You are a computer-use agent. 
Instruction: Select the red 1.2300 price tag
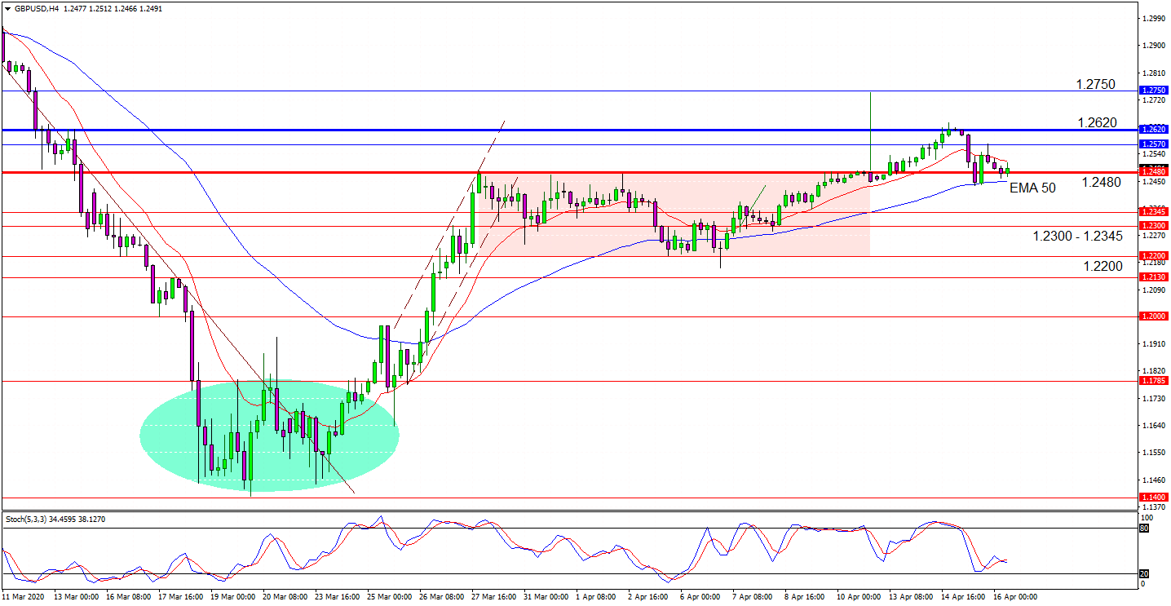point(1154,225)
